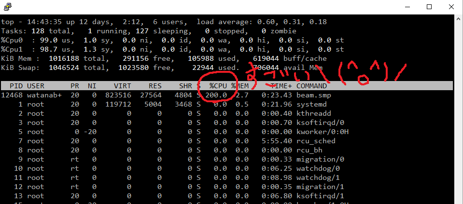Click the 119712 VIRT value
Viewport: 463px width, 204px height.
(x=118, y=104)
